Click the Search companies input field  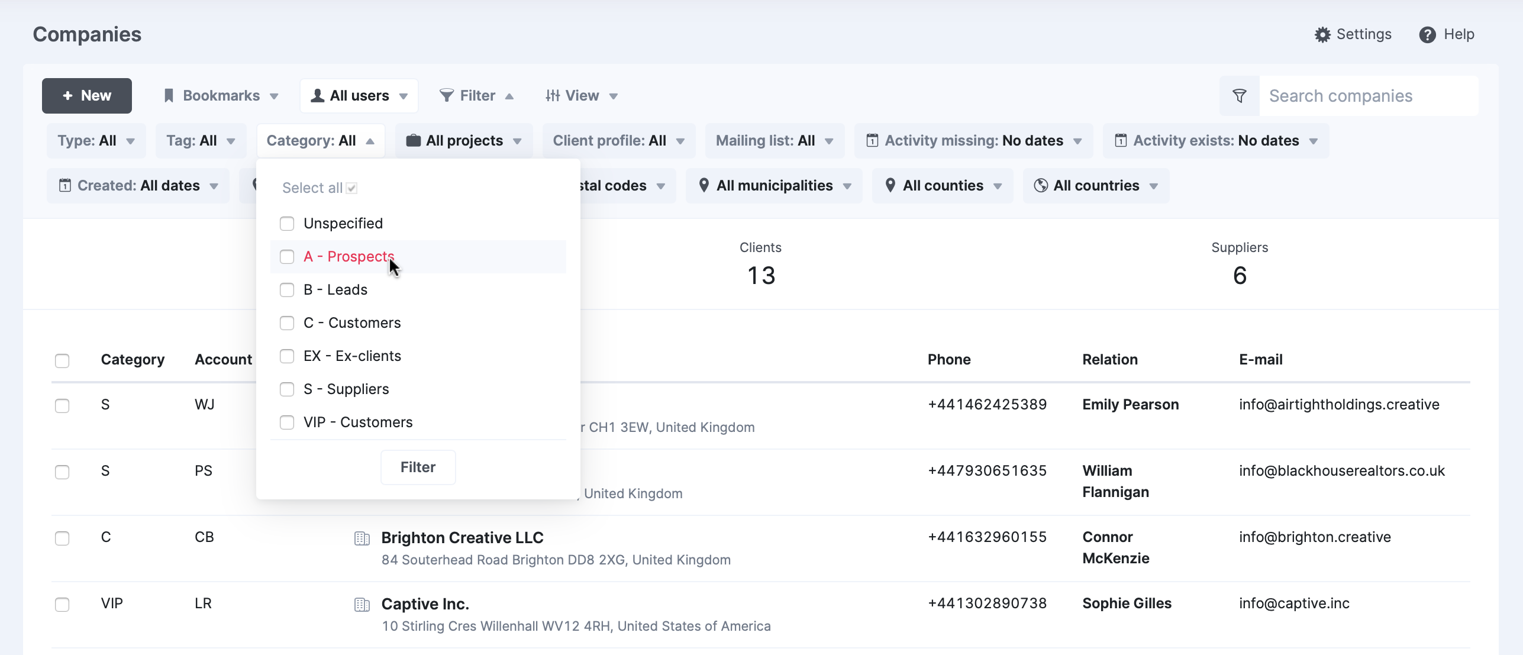click(1369, 96)
